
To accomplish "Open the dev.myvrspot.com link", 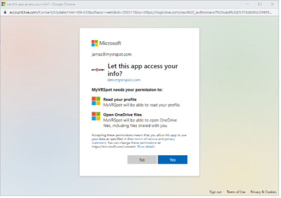I will point(125,81).
